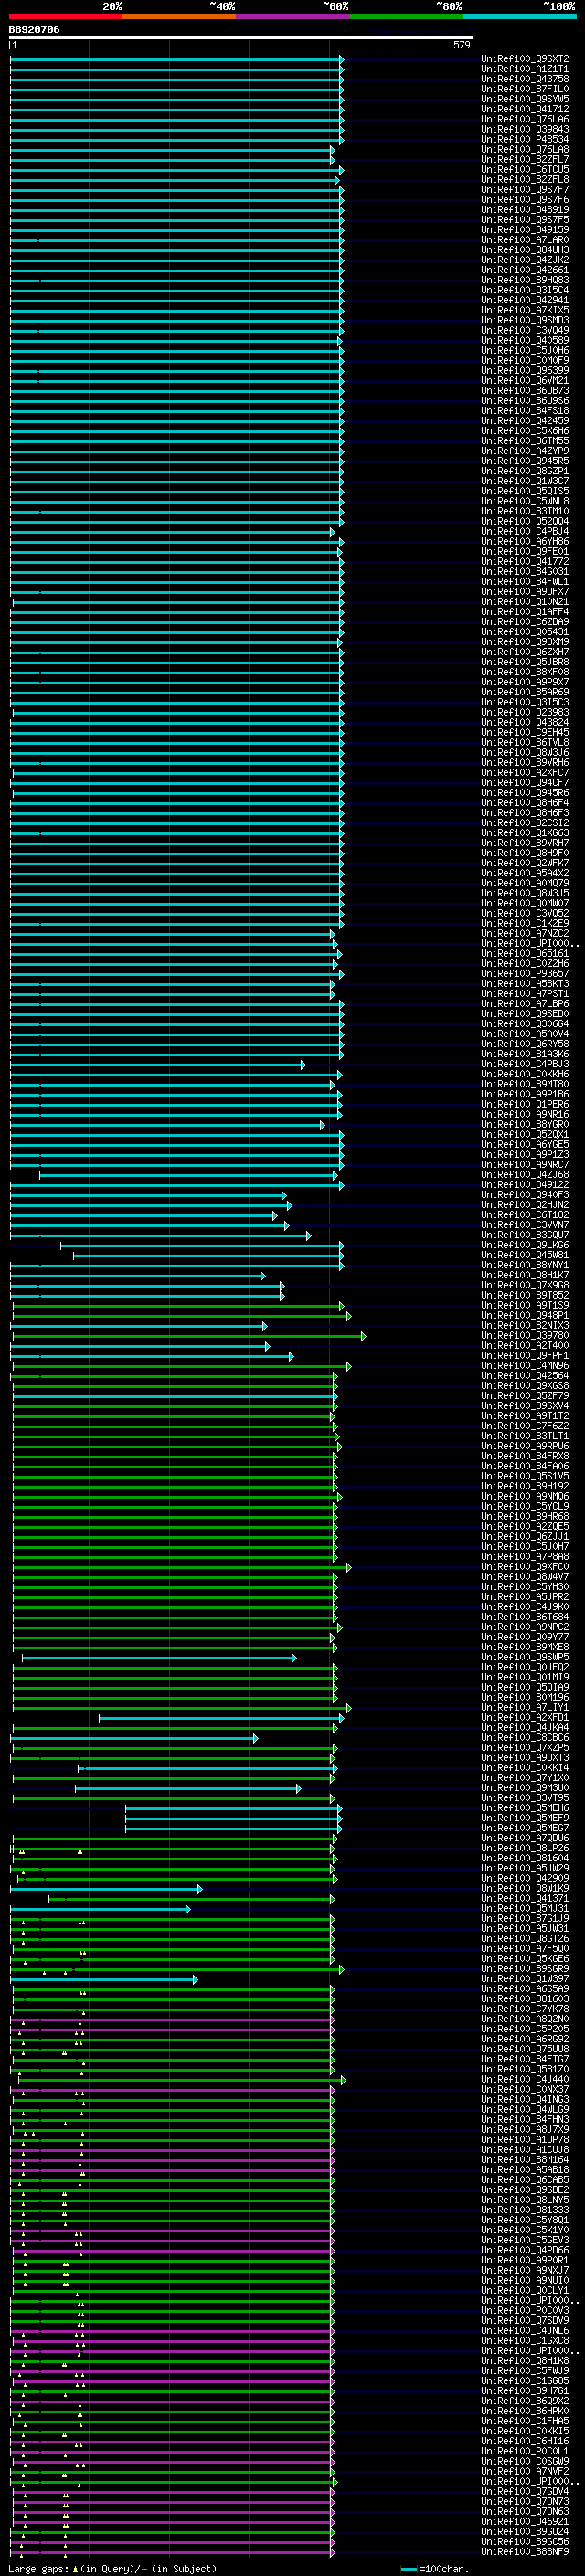This screenshot has height=2576, width=585.
Task: Select label UniRef100_B8YNY1
Action: pyautogui.click(x=525, y=1265)
